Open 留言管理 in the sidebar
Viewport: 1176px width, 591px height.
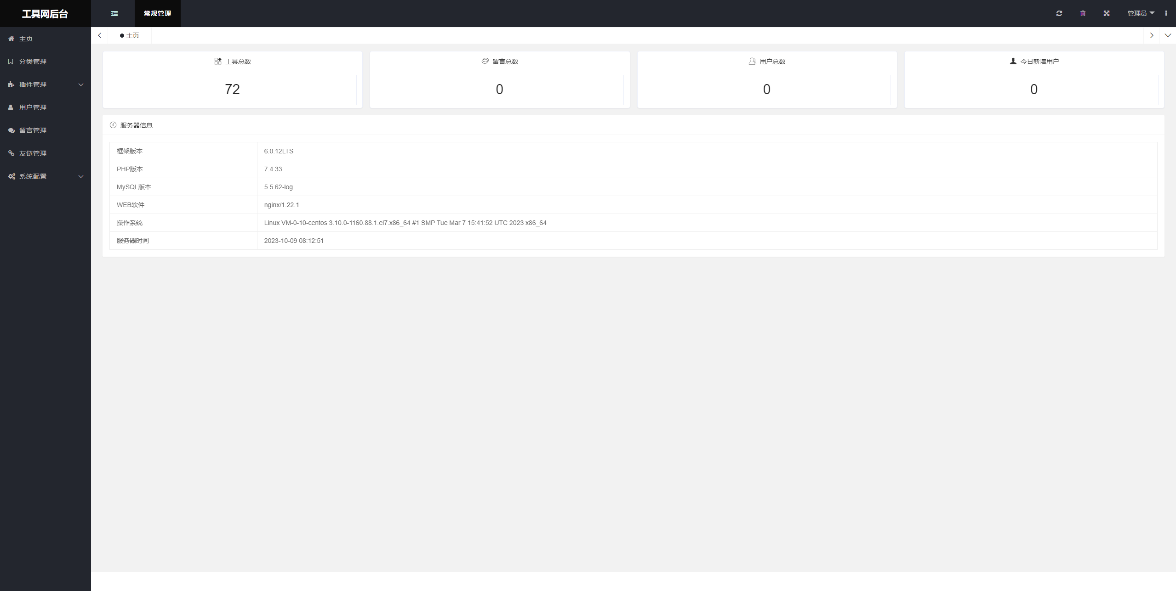click(x=46, y=130)
